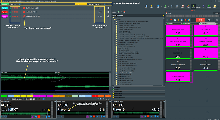Click Player 2 skip-to-start button

pyautogui.click(x=91, y=116)
